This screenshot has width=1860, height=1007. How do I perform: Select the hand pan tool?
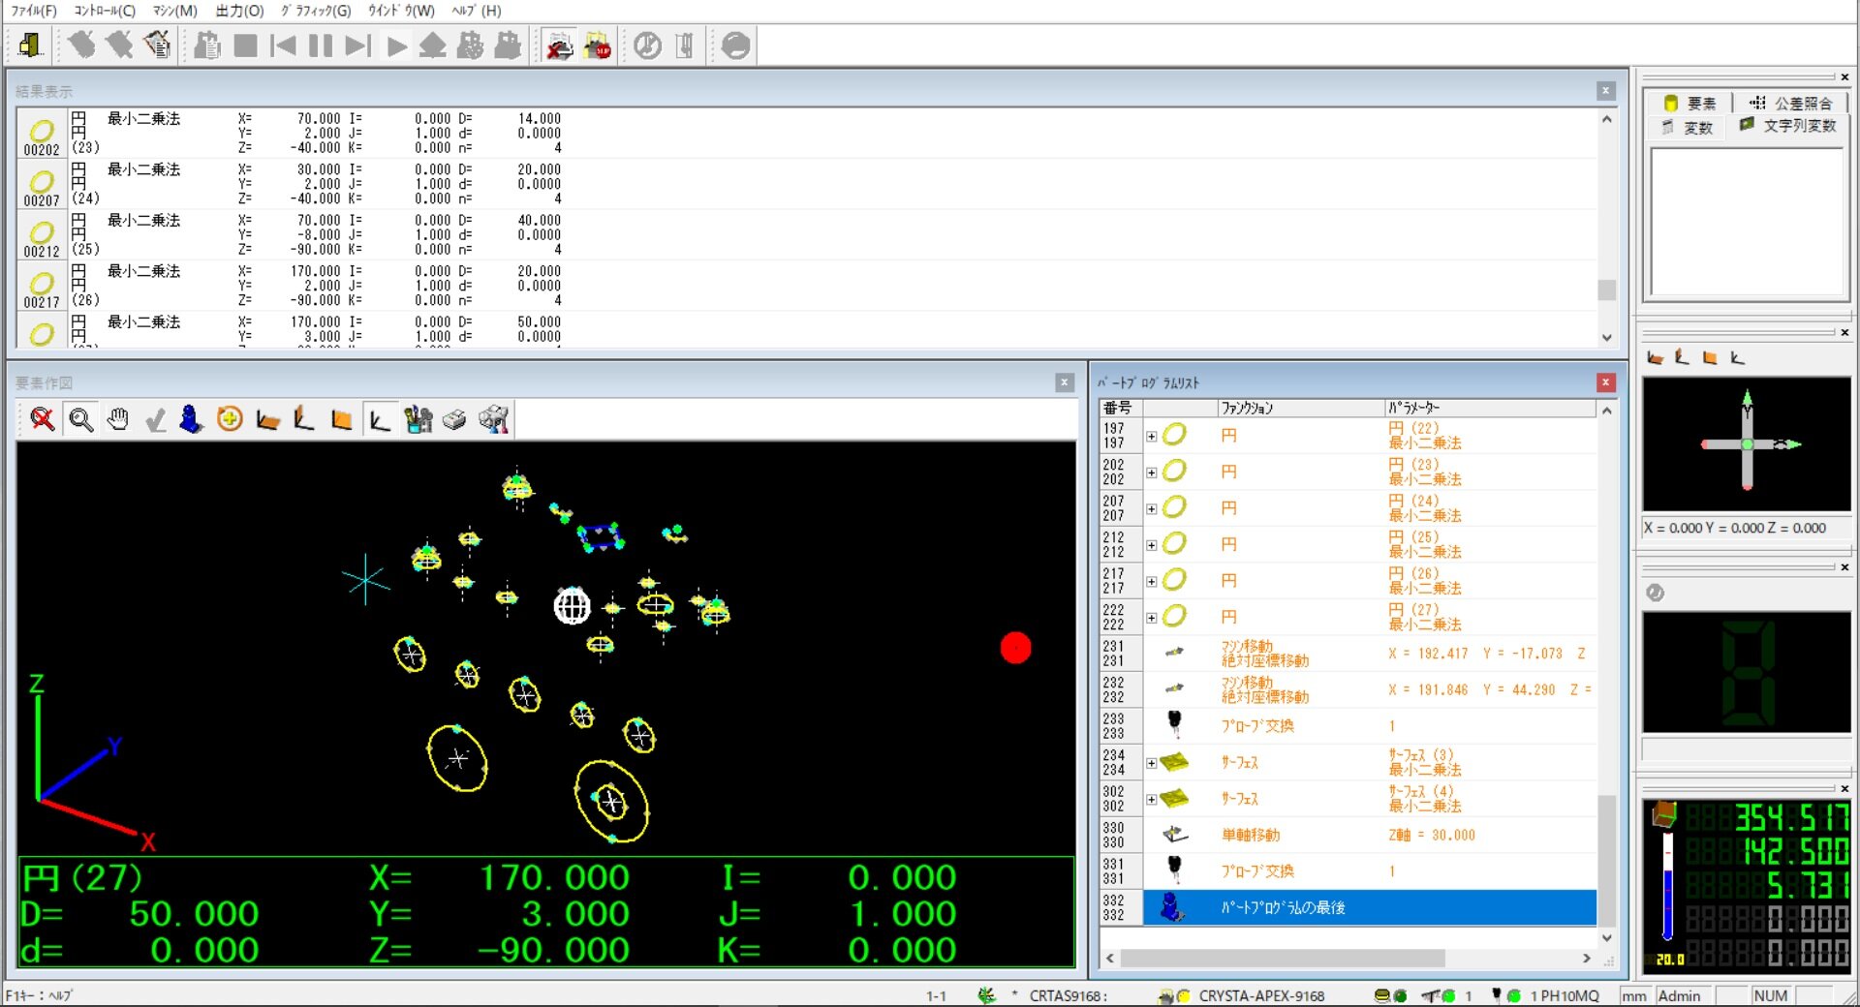pyautogui.click(x=118, y=419)
